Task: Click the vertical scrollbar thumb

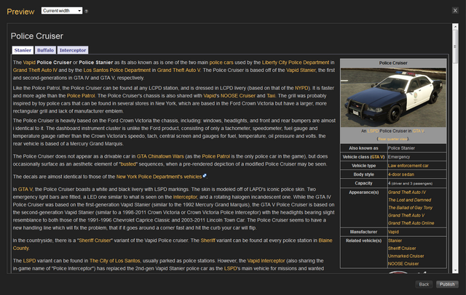Action: (455, 47)
